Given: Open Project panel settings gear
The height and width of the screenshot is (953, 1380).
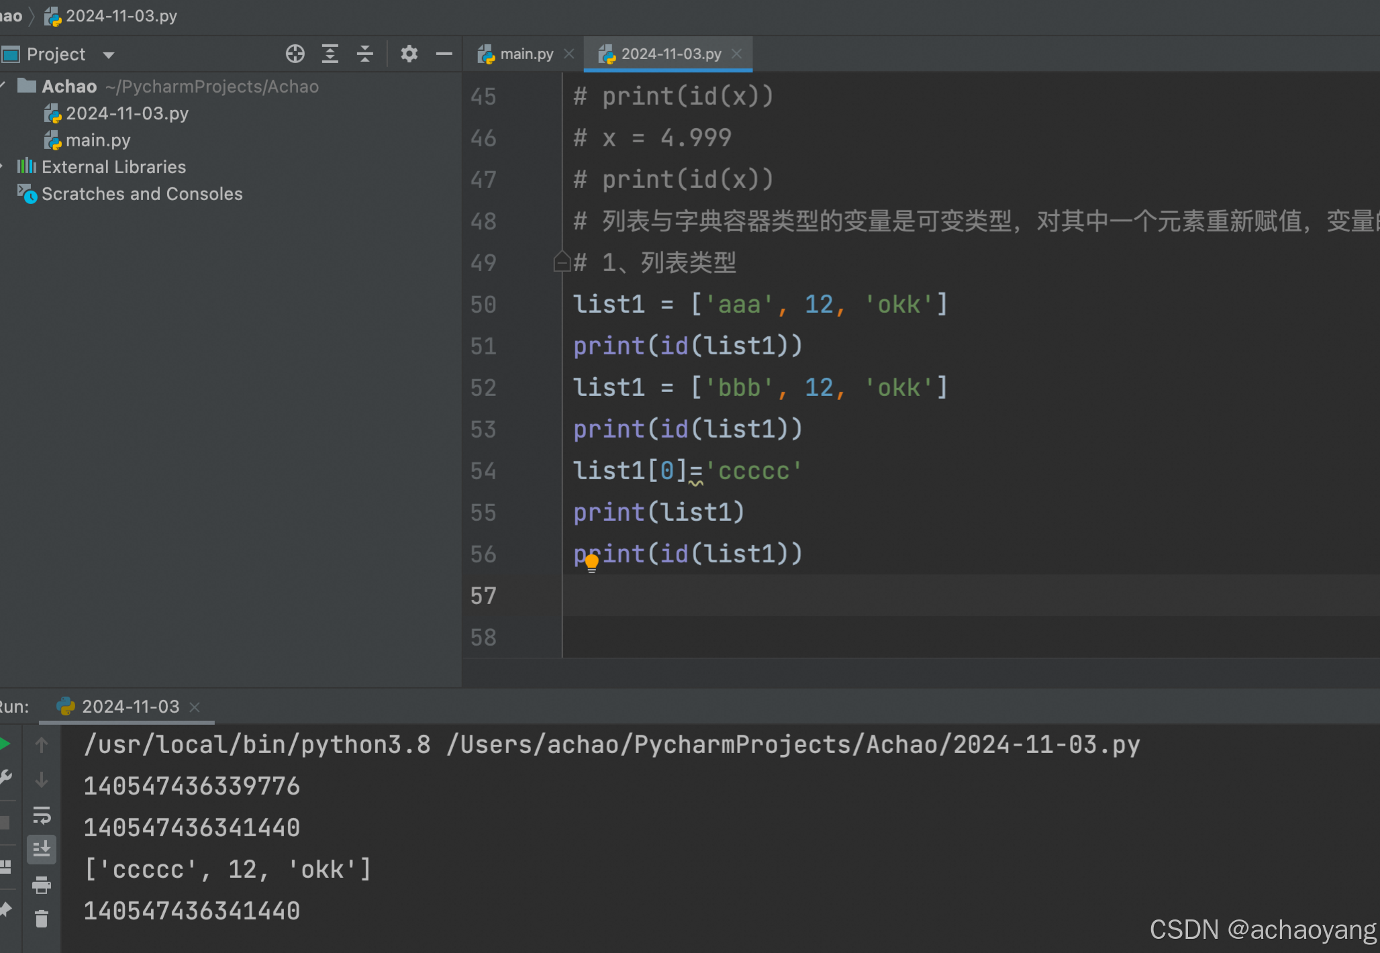Looking at the screenshot, I should [409, 54].
